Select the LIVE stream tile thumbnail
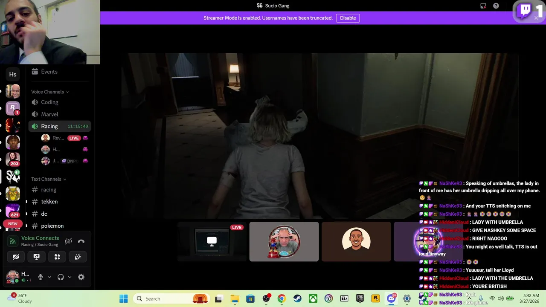Screen dimensions: 546x307 click(212, 241)
